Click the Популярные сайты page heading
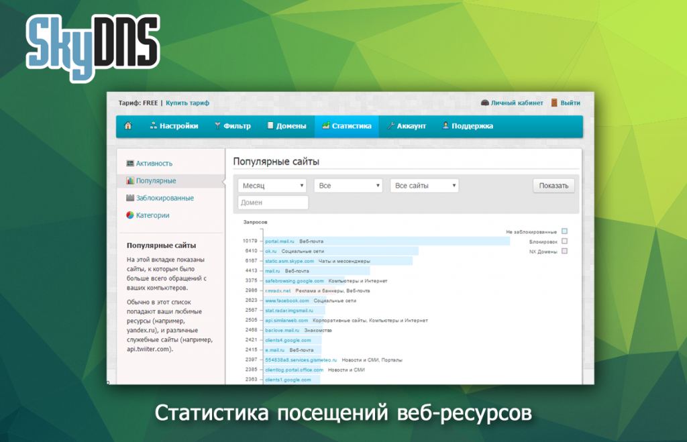The height and width of the screenshot is (442, 687). pos(276,162)
